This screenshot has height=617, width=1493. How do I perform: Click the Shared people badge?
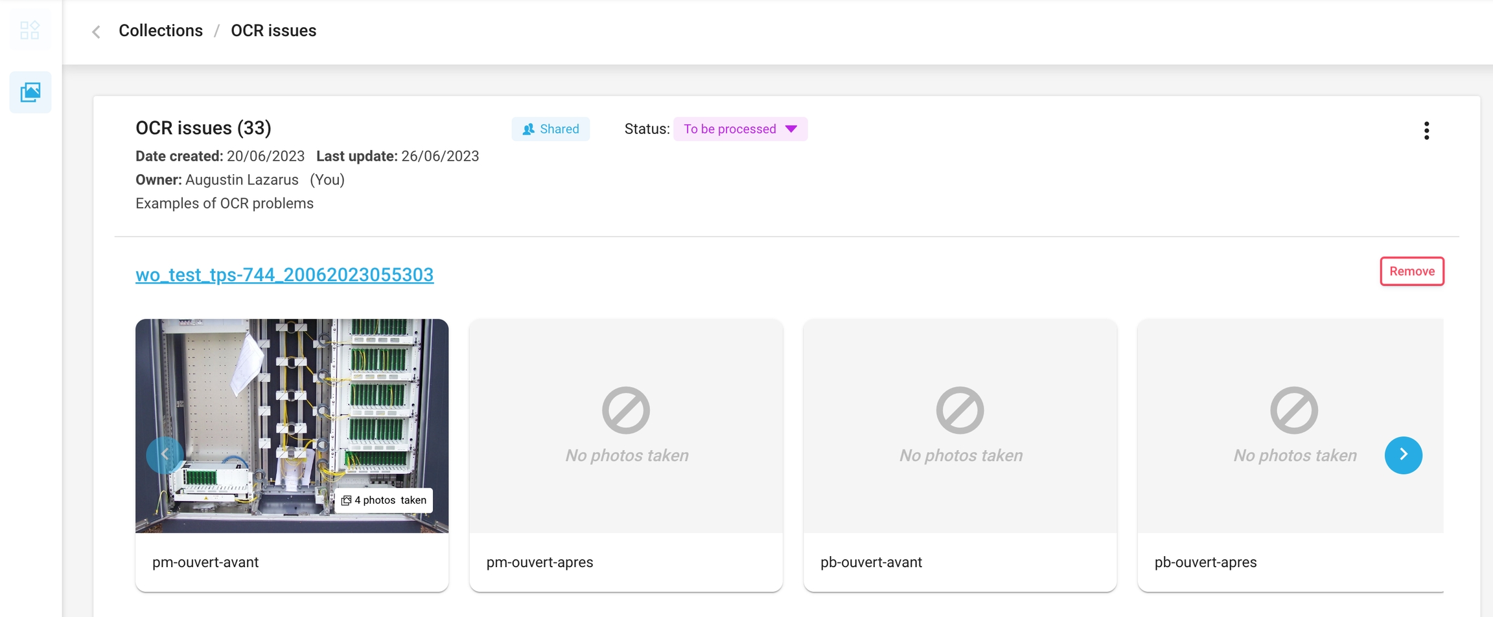pos(551,129)
